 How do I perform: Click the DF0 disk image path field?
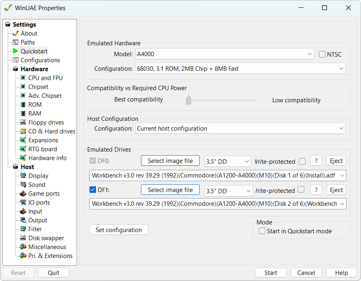click(215, 175)
